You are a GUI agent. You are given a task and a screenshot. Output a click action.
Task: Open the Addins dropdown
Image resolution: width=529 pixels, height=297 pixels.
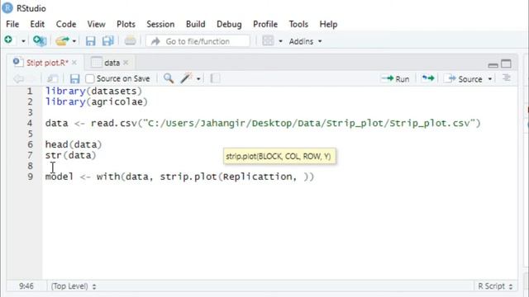click(305, 41)
